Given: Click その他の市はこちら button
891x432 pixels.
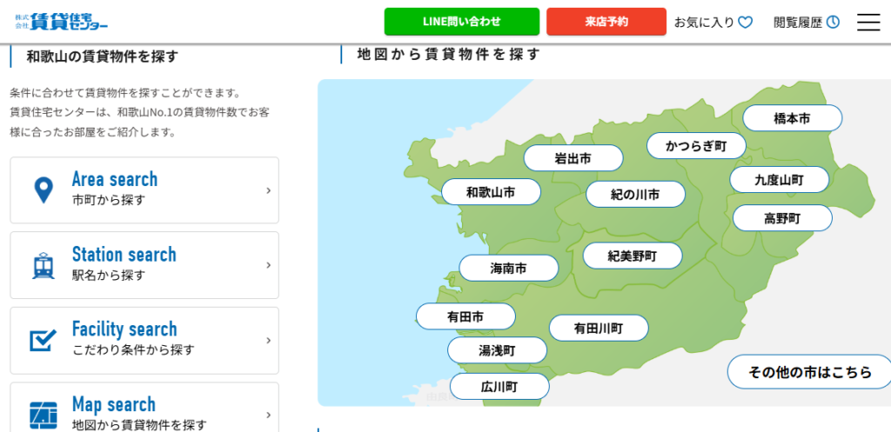Looking at the screenshot, I should pos(809,372).
